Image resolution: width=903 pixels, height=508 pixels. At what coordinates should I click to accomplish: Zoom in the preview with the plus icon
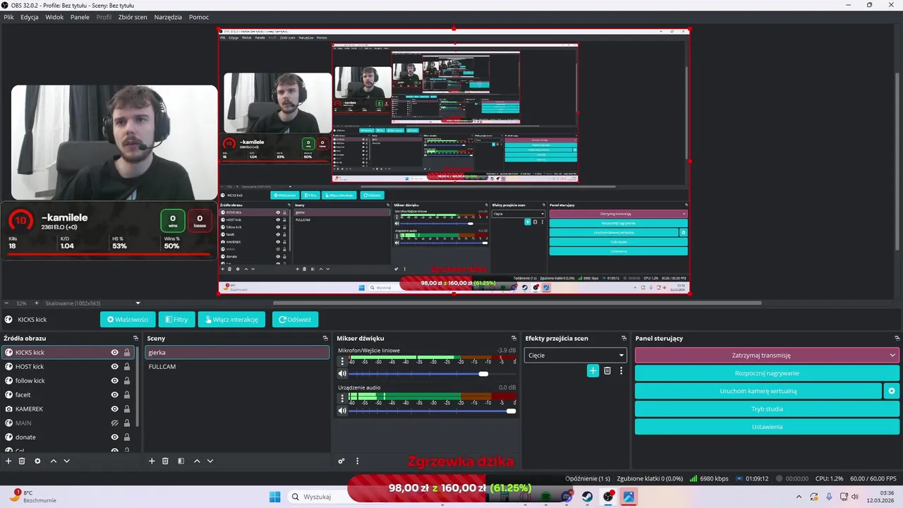pos(37,303)
